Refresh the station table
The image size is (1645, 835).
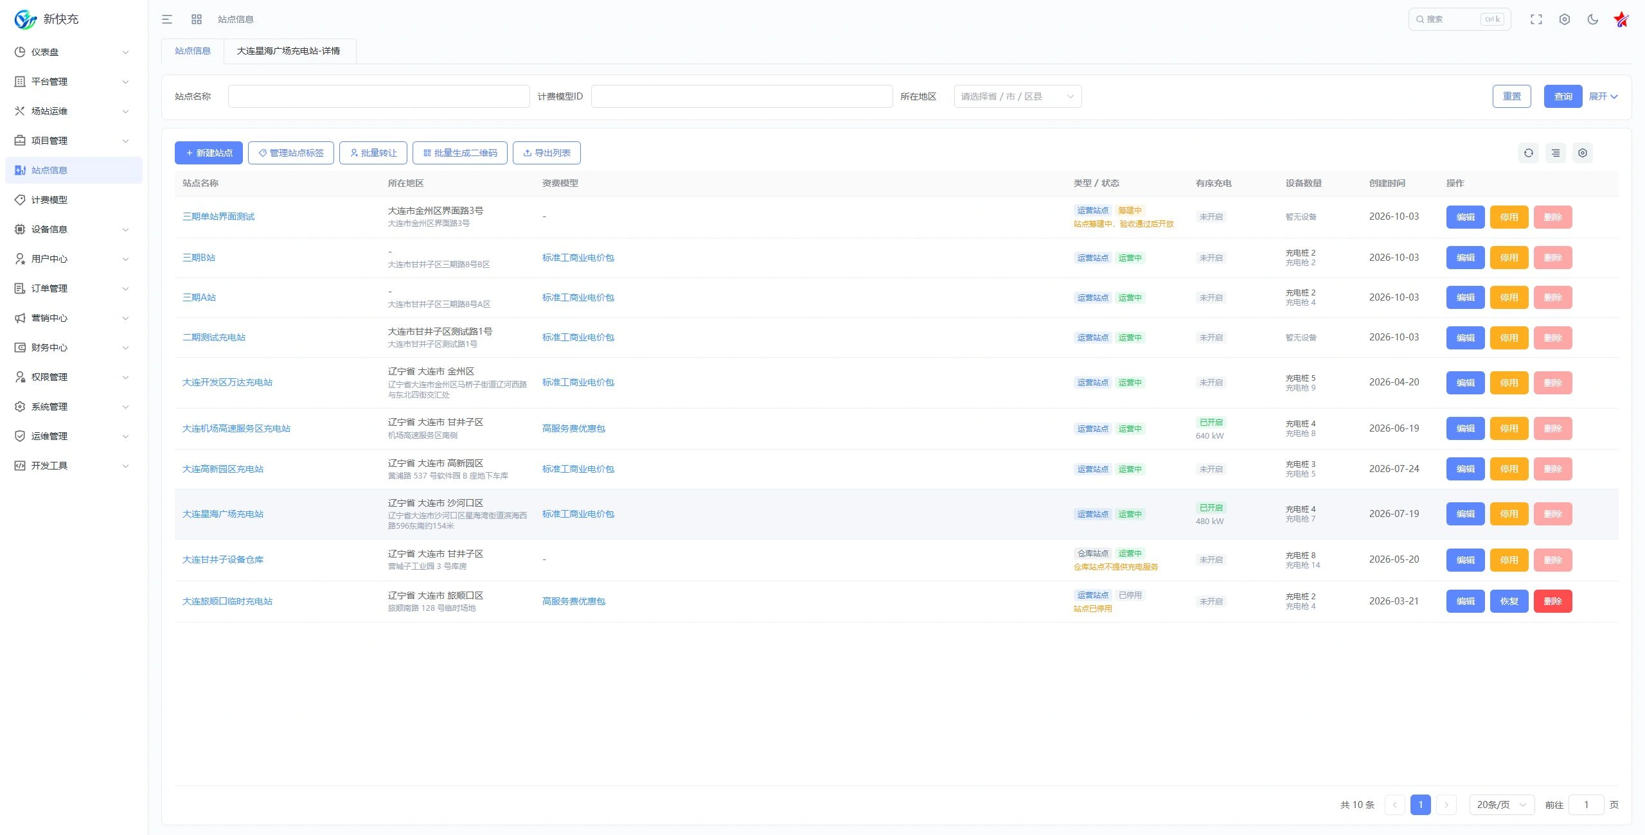1529,153
